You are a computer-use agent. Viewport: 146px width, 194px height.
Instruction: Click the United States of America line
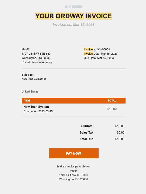(x=37, y=62)
